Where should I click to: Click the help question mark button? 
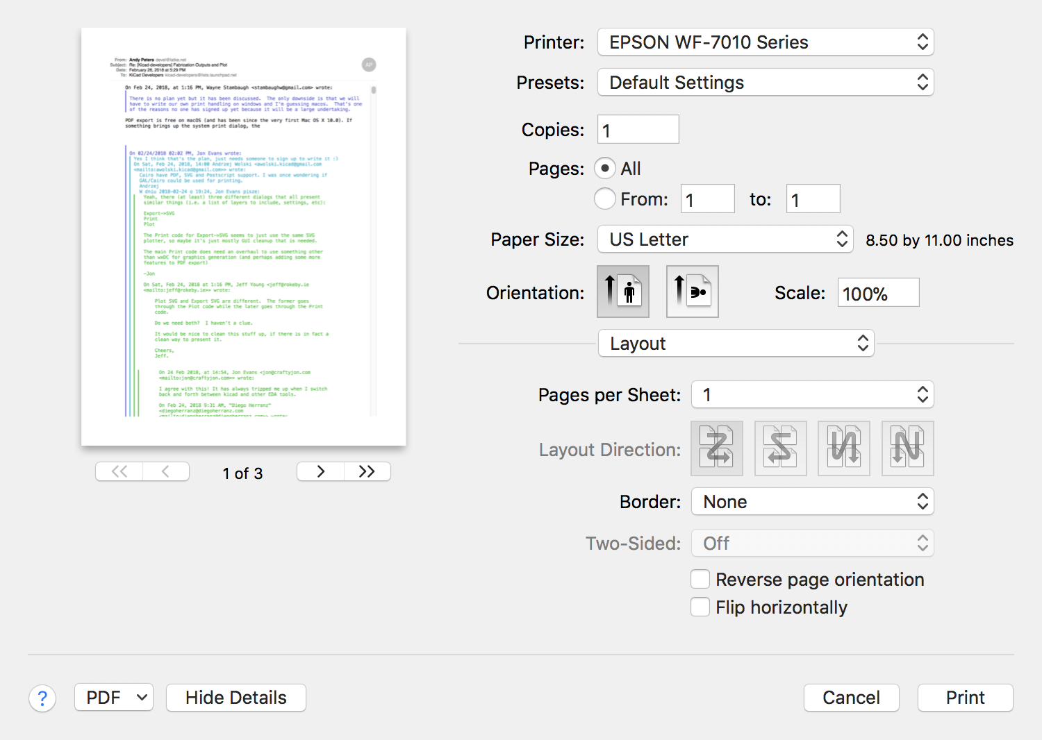42,698
